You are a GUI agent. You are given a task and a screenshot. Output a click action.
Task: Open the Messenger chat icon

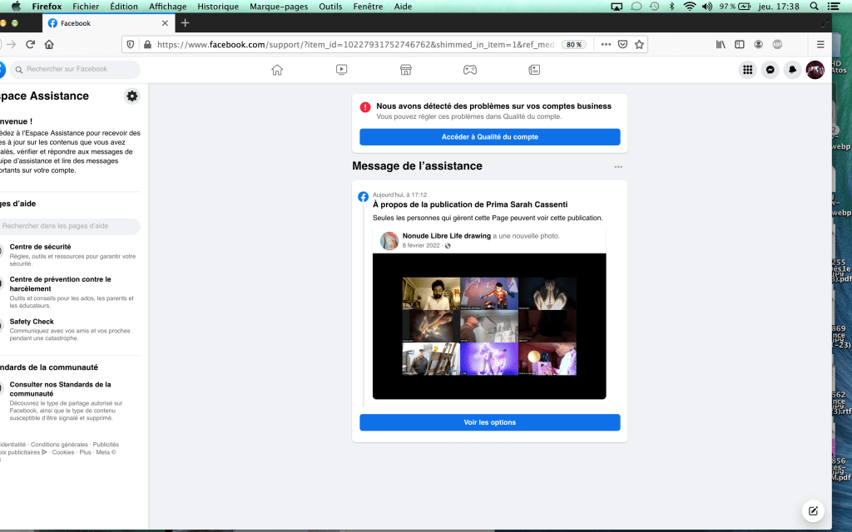point(770,70)
